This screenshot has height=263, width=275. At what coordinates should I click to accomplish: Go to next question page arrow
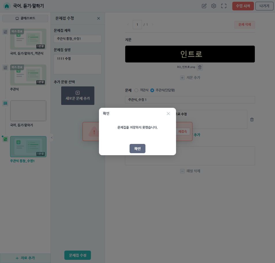153,25
